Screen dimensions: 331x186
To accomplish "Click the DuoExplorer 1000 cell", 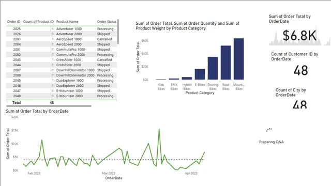I will coord(70,81).
